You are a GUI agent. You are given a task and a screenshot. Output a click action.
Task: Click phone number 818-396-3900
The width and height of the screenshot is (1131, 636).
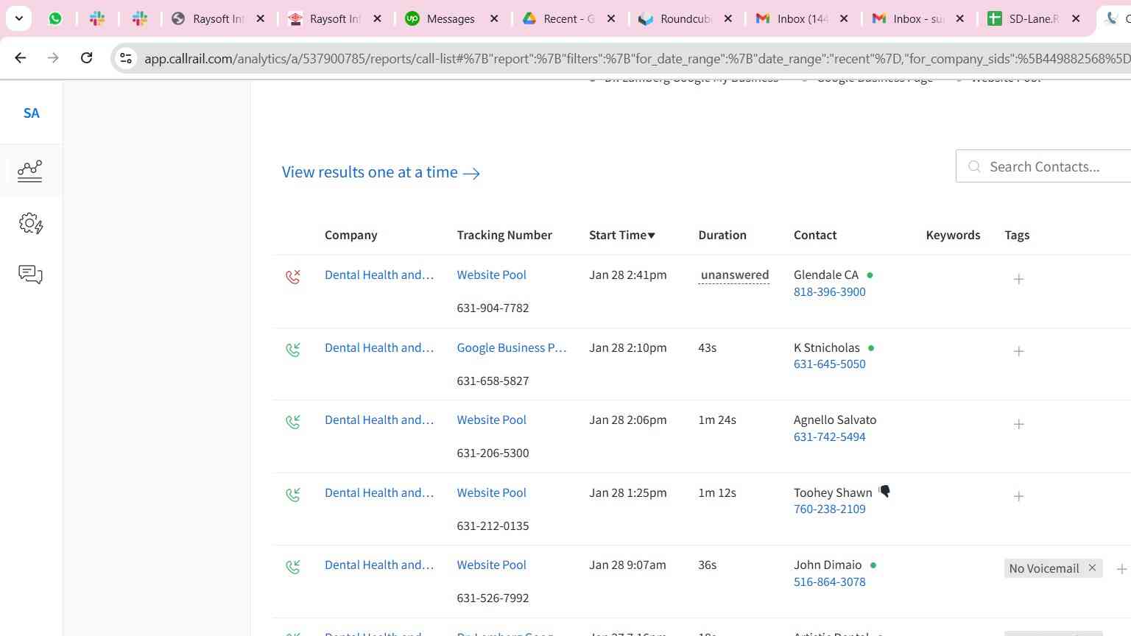[829, 291]
